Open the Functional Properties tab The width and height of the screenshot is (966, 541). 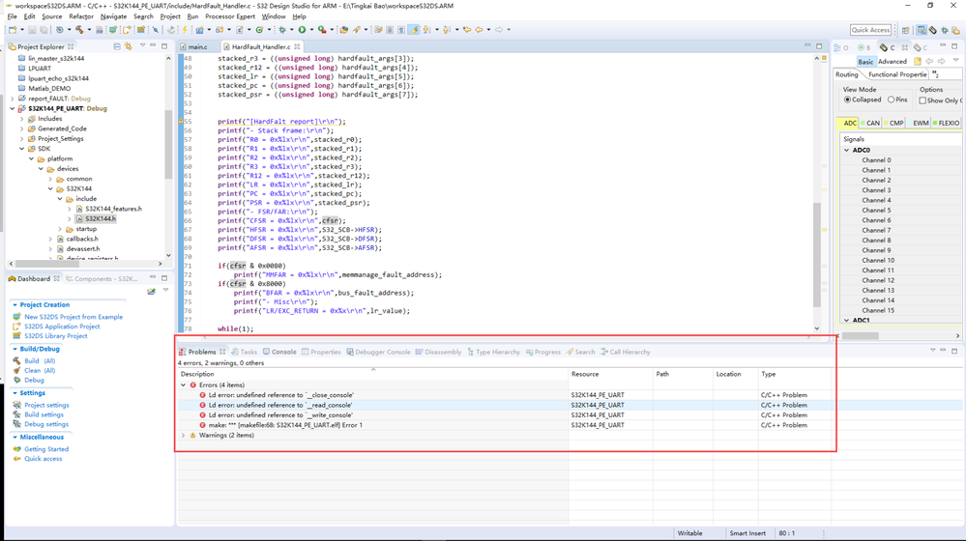(897, 74)
